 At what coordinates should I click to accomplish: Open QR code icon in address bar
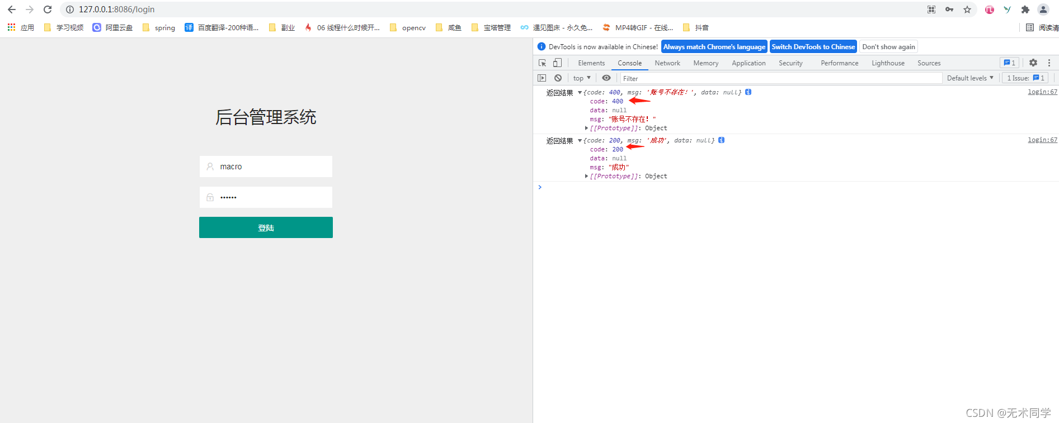point(931,9)
